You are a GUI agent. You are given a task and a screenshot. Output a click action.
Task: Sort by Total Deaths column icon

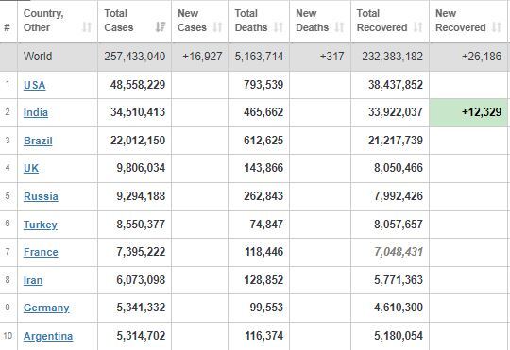tap(279, 27)
